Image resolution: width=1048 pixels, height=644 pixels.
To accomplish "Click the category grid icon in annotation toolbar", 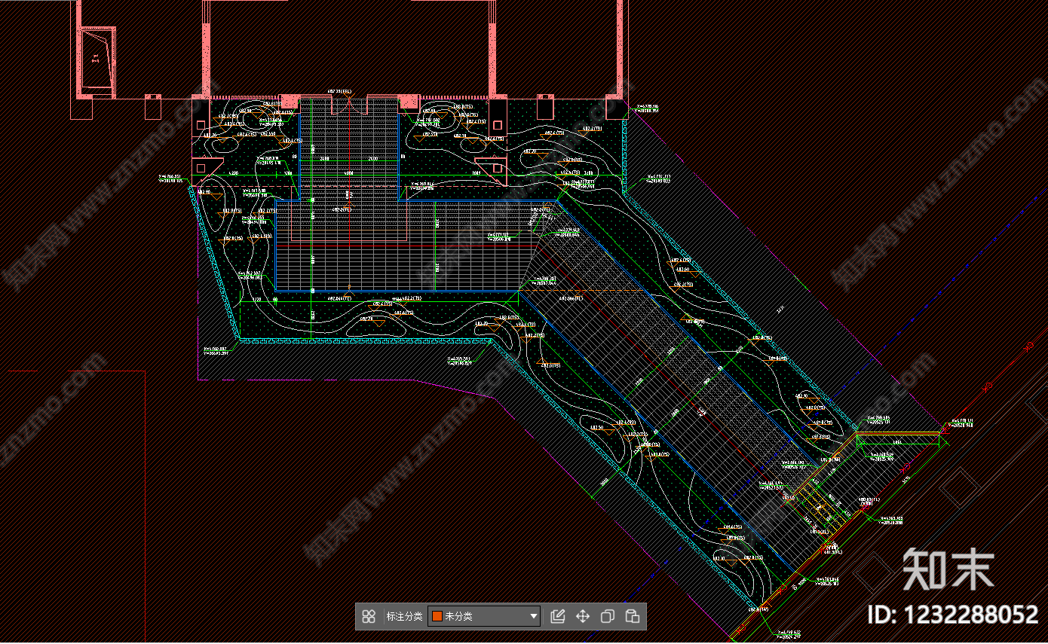I will coord(369,616).
